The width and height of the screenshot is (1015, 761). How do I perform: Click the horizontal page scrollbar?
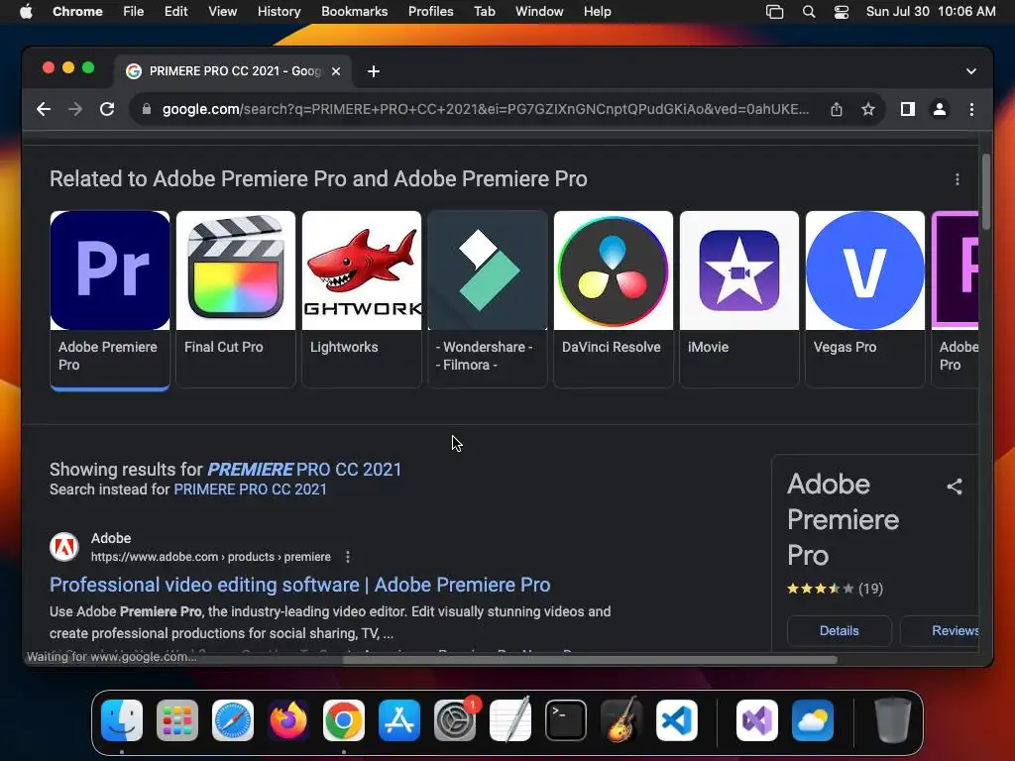coord(590,659)
